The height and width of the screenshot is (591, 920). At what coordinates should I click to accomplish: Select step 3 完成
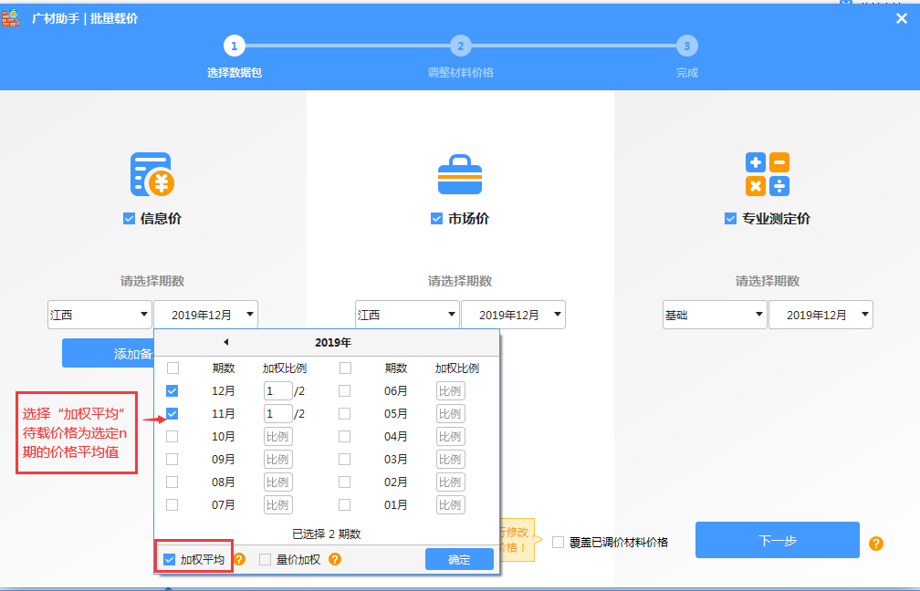[686, 47]
